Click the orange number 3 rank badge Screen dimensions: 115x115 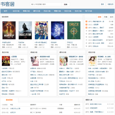pos(87,28)
